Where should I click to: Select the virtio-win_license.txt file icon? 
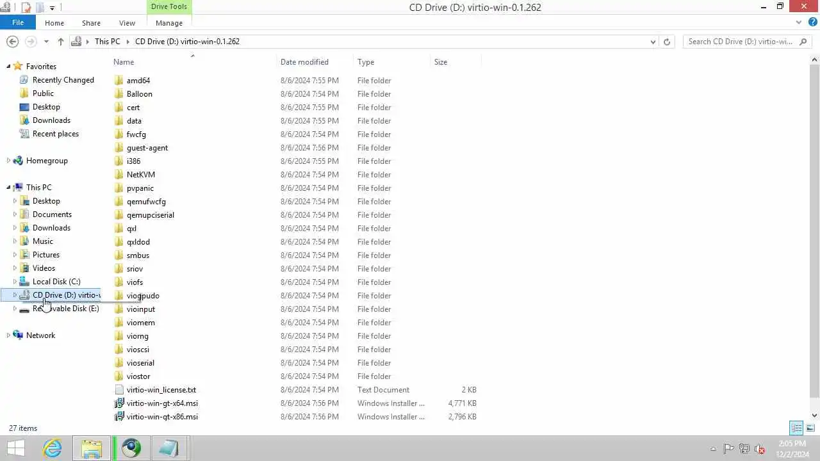tap(119, 390)
